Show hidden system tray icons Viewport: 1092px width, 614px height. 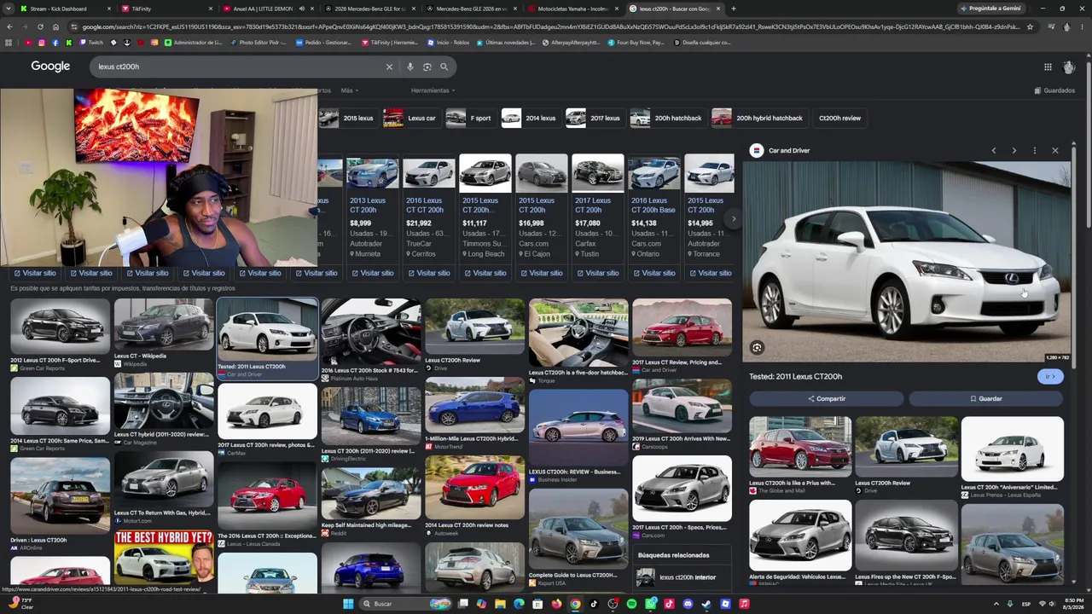pos(996,604)
